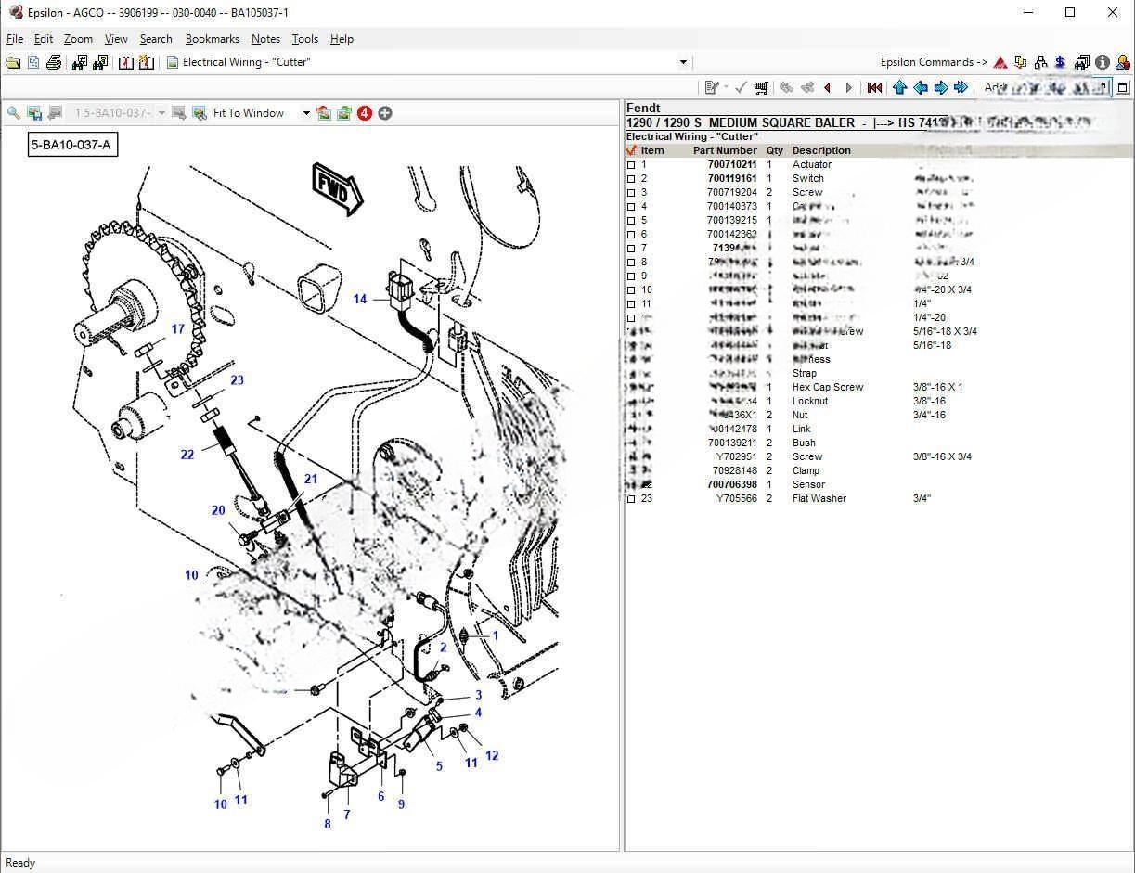Click the Part Number column header

(x=725, y=150)
